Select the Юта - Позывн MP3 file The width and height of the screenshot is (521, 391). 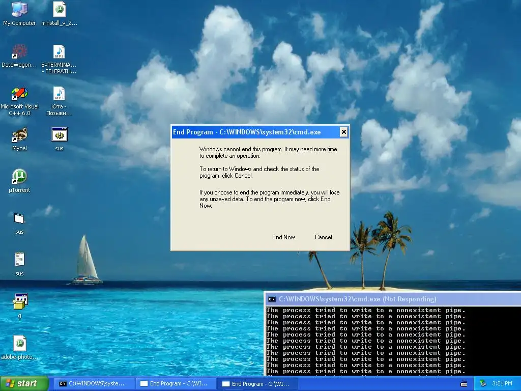click(x=59, y=101)
